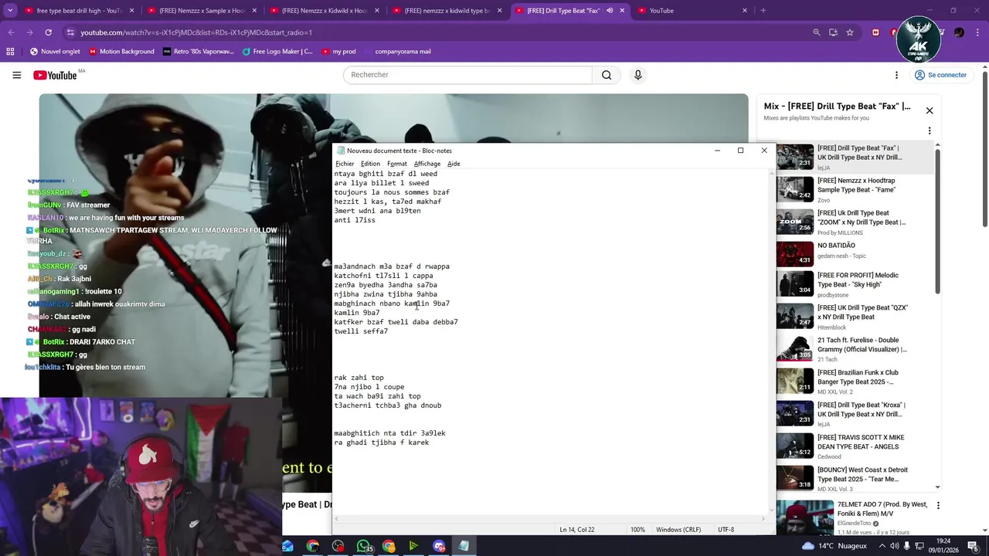Click Notepad title bar document icon
The width and height of the screenshot is (989, 556).
click(340, 151)
